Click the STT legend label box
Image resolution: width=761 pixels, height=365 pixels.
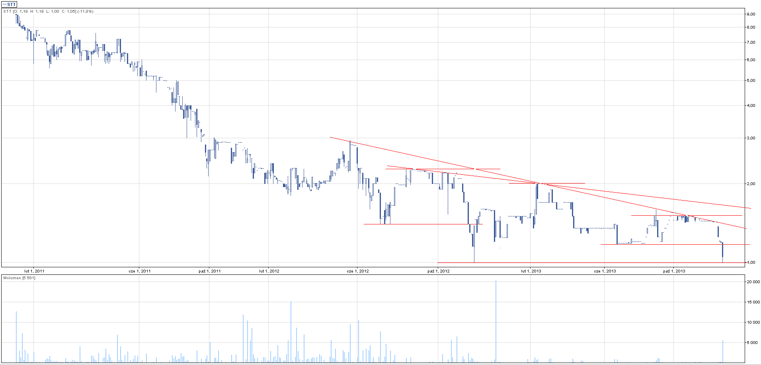click(x=9, y=4)
